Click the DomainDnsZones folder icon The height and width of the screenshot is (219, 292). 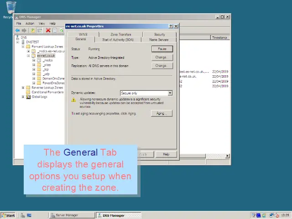[39, 78]
